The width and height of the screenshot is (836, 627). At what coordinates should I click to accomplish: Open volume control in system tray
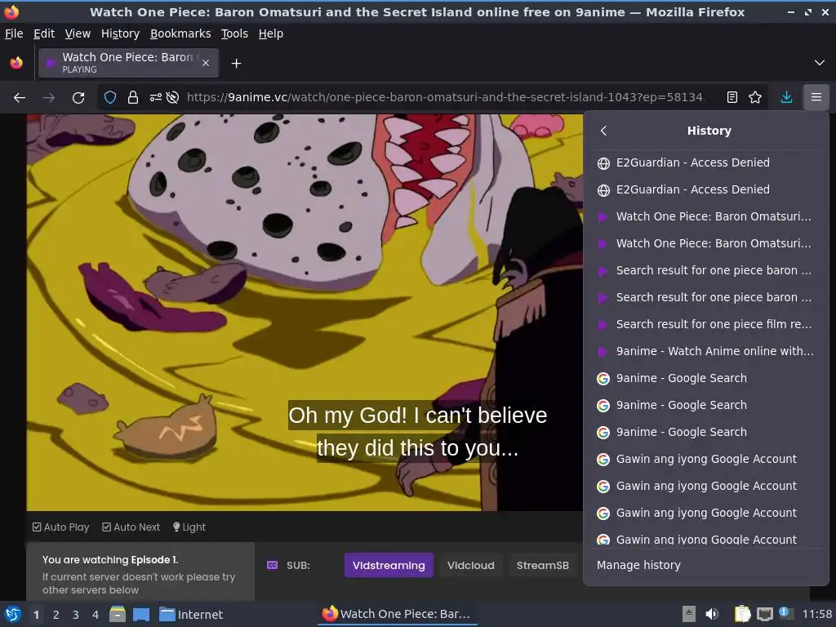click(x=712, y=614)
